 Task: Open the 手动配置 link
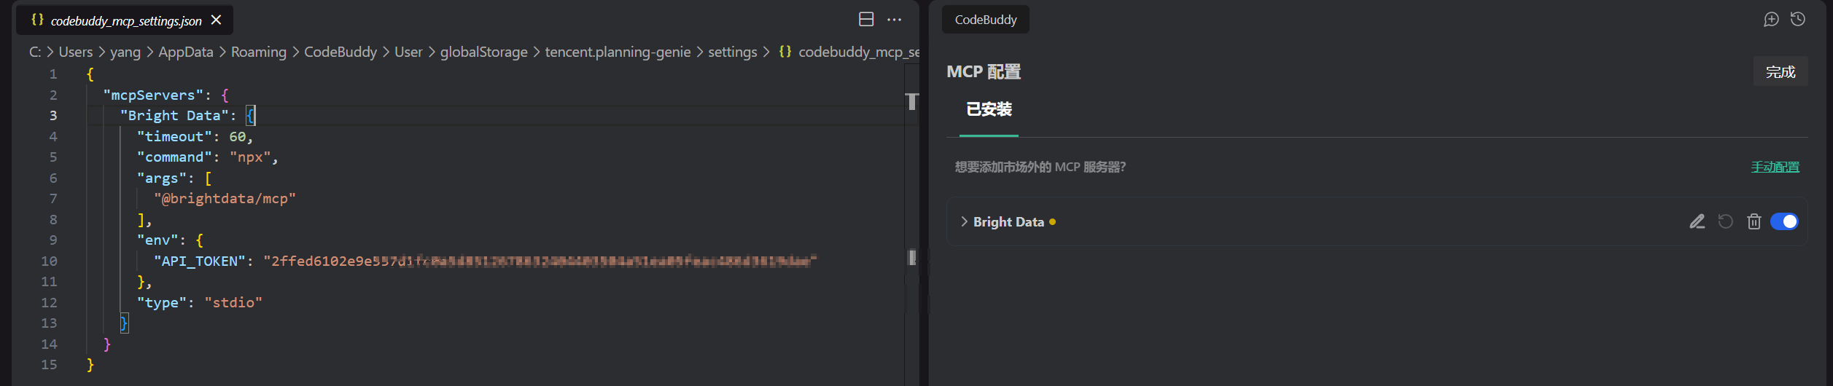point(1775,168)
